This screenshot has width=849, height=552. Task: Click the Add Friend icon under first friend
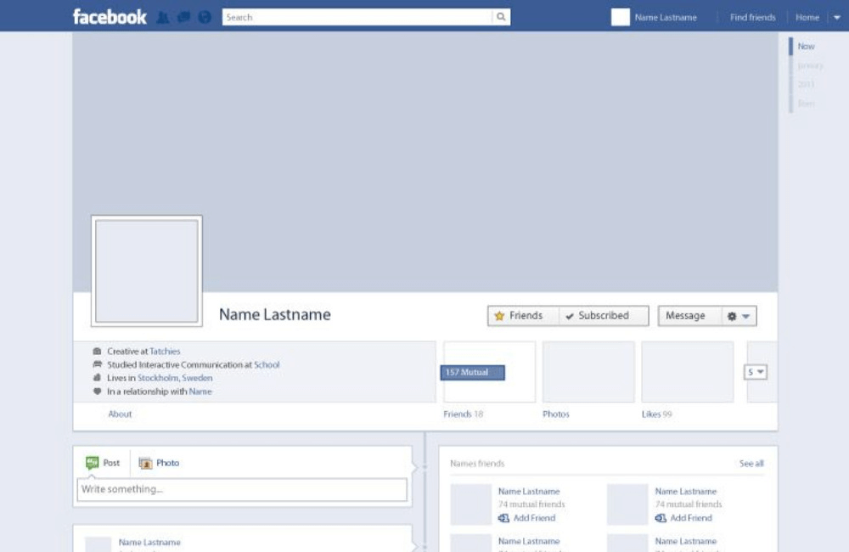(x=503, y=518)
